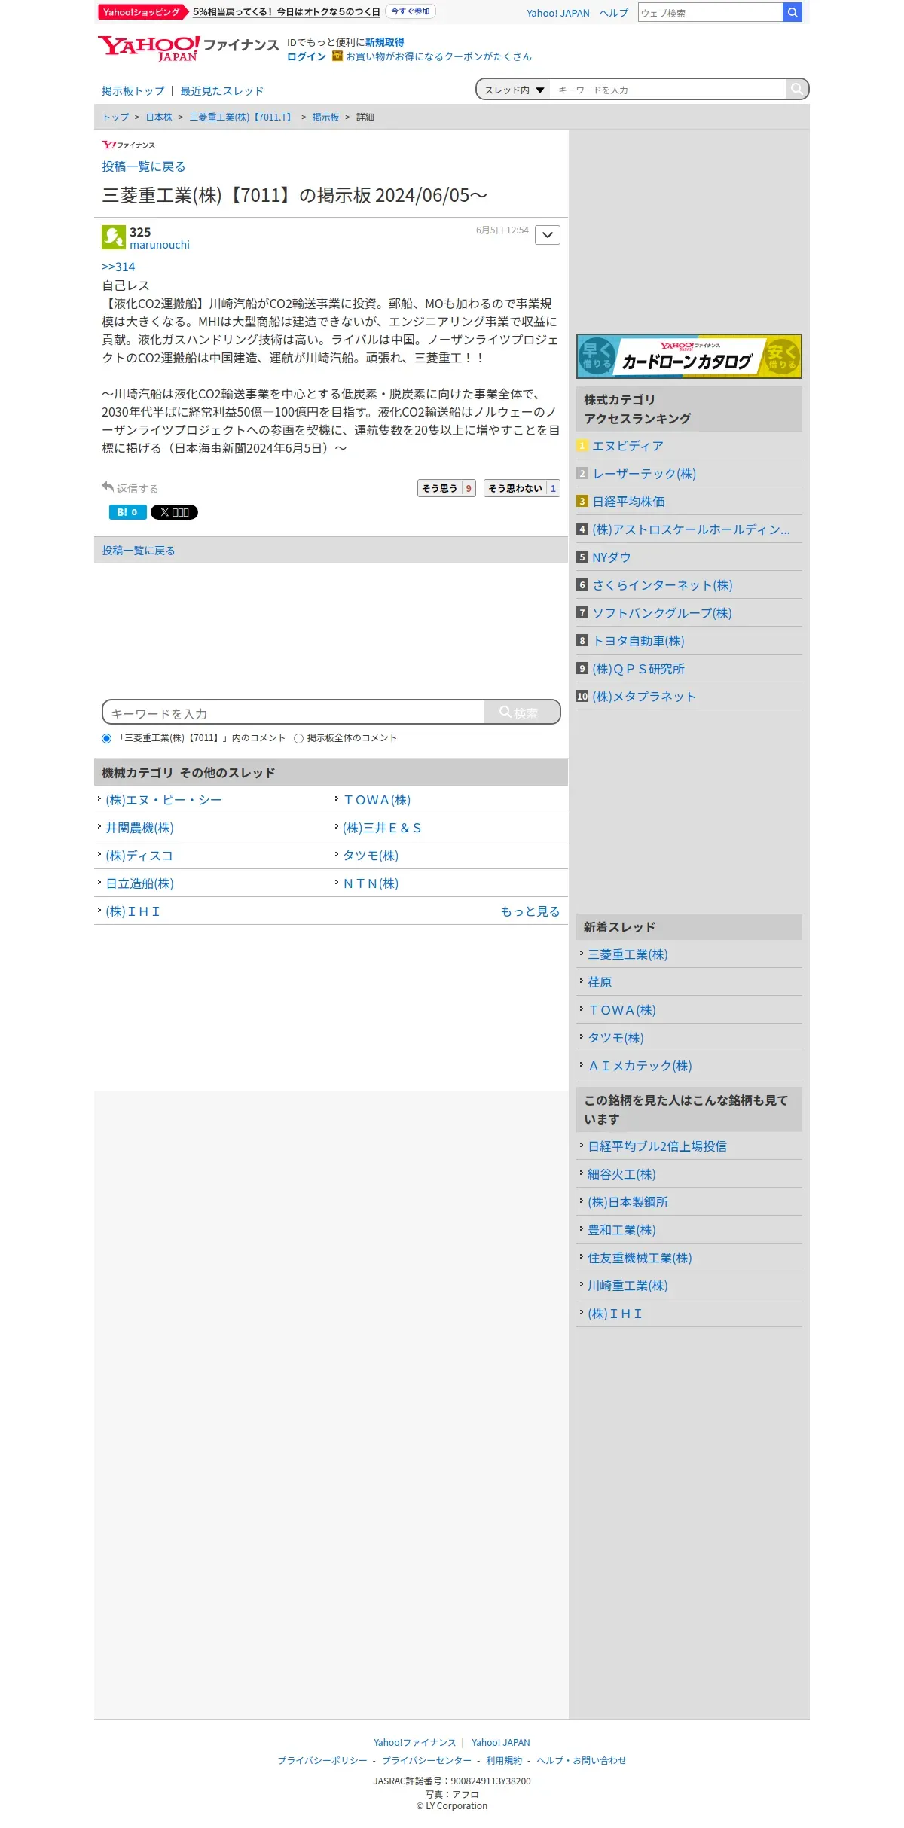Open marunouchi user profile link
The image size is (904, 1828).
click(x=160, y=245)
